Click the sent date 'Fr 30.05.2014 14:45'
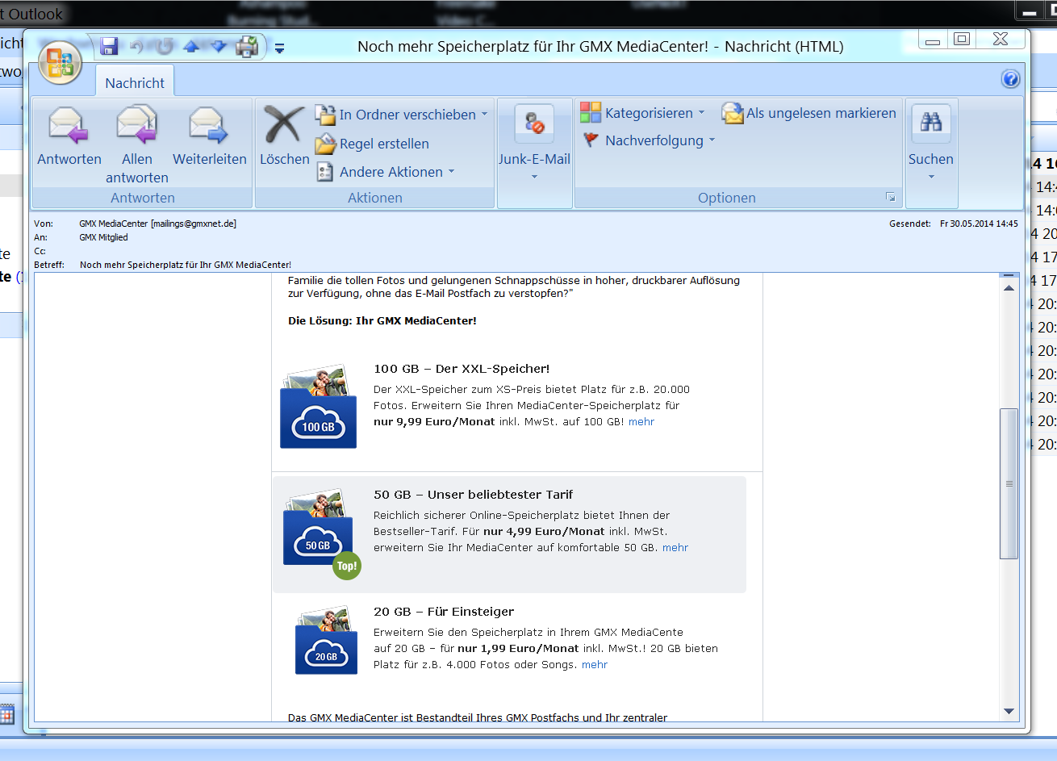The height and width of the screenshot is (761, 1057). (979, 224)
